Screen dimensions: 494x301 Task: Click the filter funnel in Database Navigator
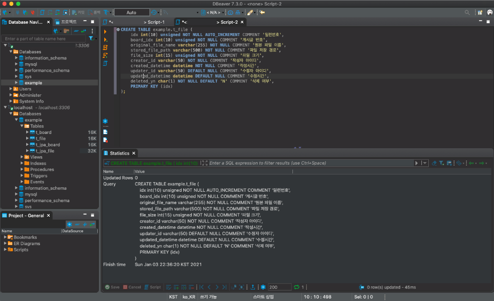click(x=91, y=39)
